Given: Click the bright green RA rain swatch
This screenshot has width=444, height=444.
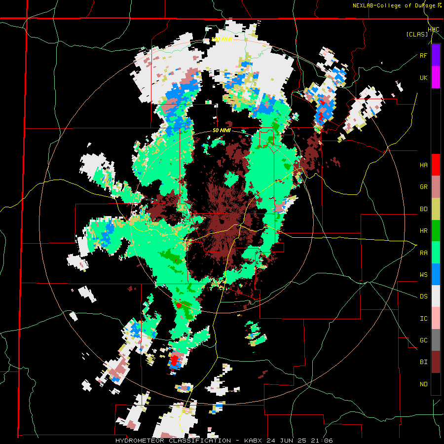Looking at the screenshot, I should [x=436, y=253].
